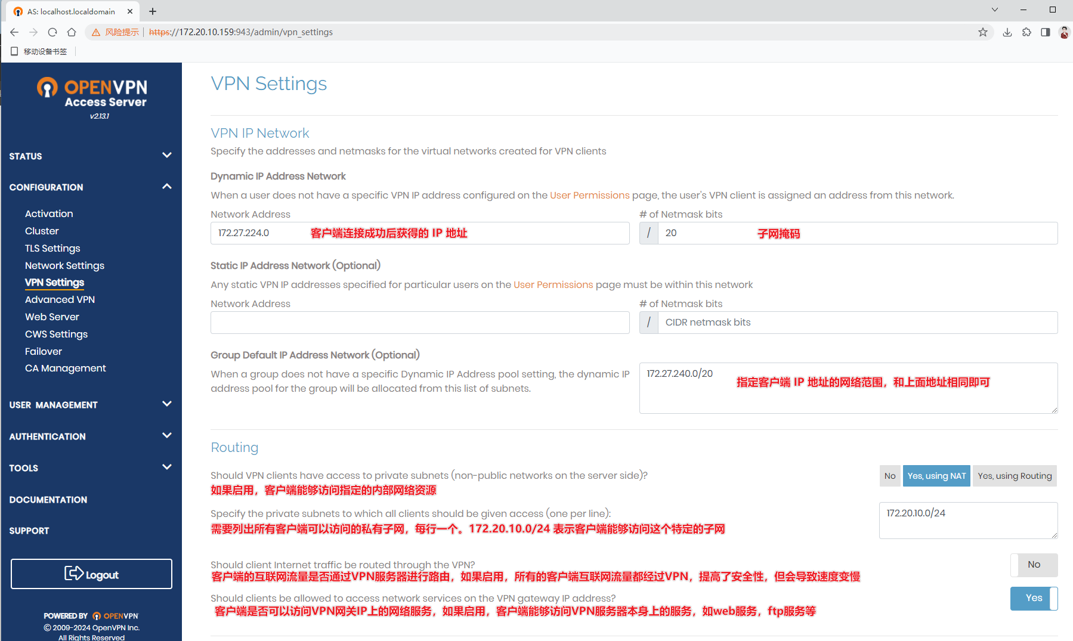The image size is (1073, 641).
Task: Collapse the CONFIGURATION menu section
Action: [91, 187]
